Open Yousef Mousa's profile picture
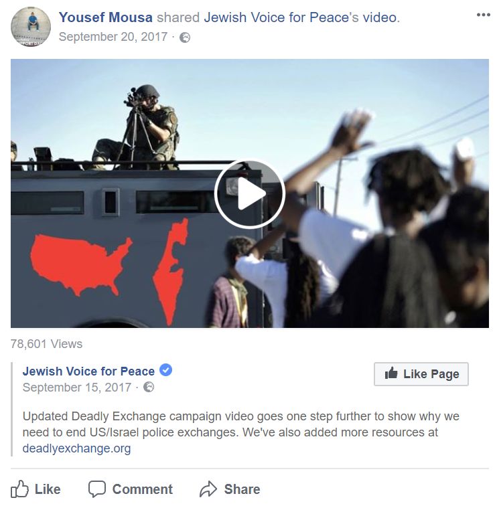The height and width of the screenshot is (506, 495). click(x=31, y=27)
